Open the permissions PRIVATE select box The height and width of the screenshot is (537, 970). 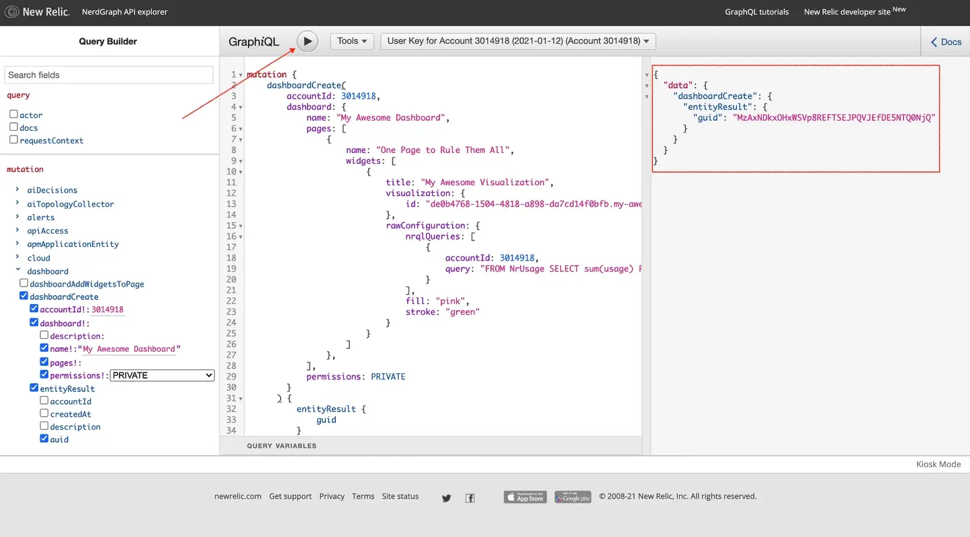[x=162, y=375]
